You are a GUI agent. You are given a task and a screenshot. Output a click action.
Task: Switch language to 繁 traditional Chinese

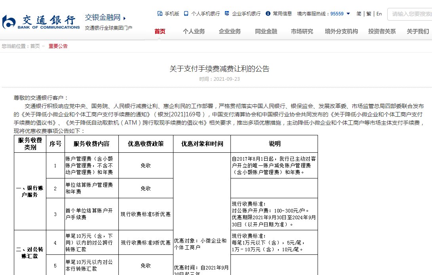click(x=369, y=14)
